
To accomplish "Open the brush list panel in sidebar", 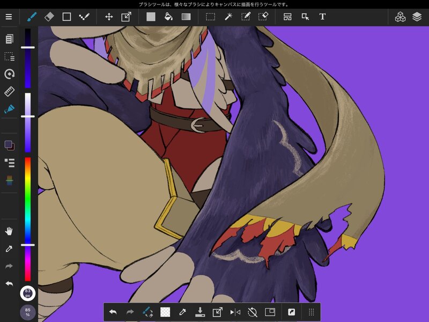I will [10, 163].
